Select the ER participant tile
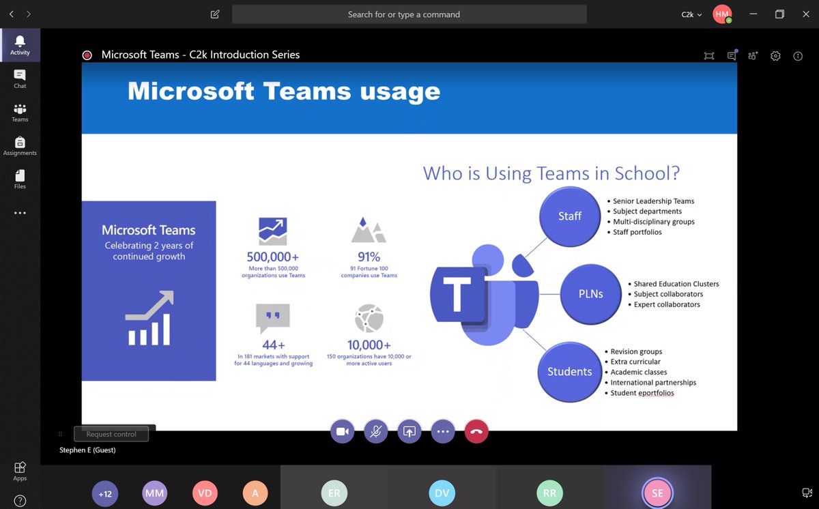The image size is (819, 509). 334,487
